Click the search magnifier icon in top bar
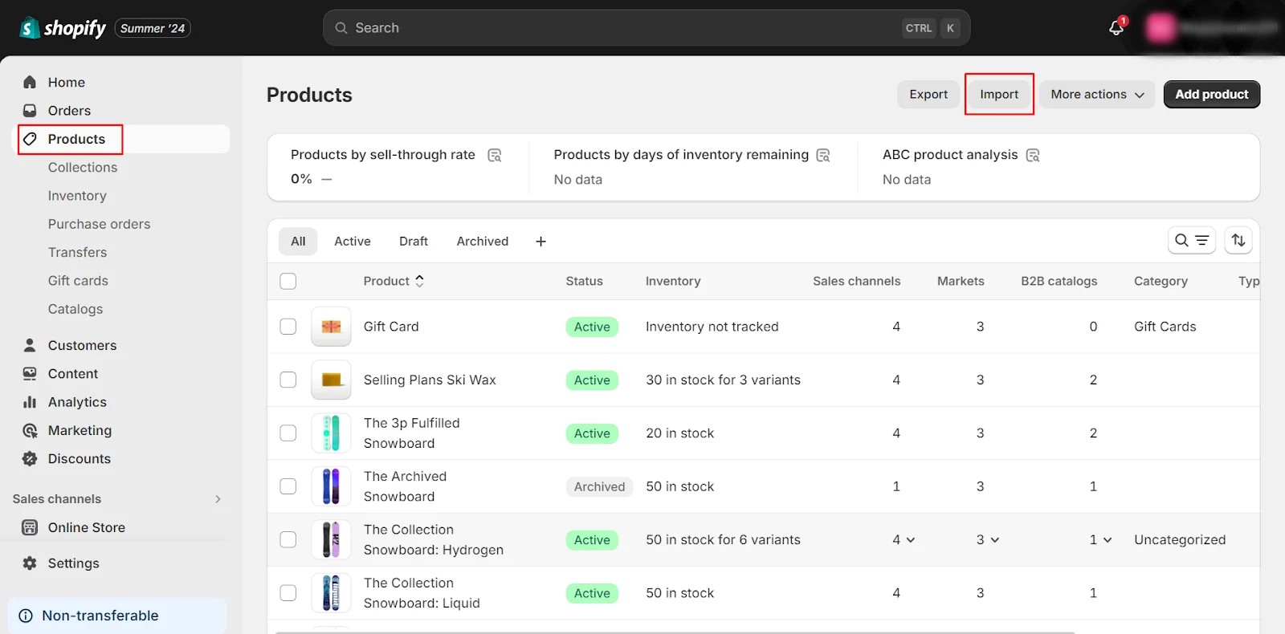The image size is (1285, 634). pyautogui.click(x=341, y=28)
